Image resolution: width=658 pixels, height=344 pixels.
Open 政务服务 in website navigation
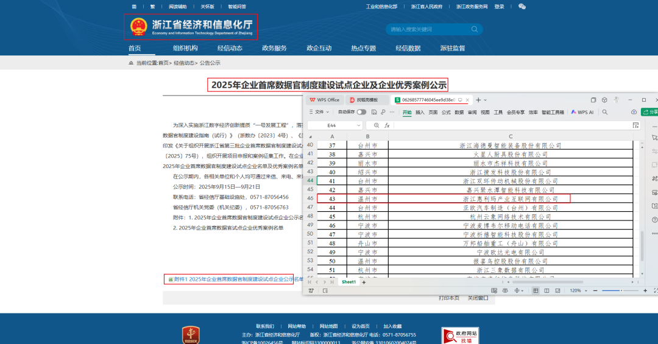pyautogui.click(x=274, y=48)
